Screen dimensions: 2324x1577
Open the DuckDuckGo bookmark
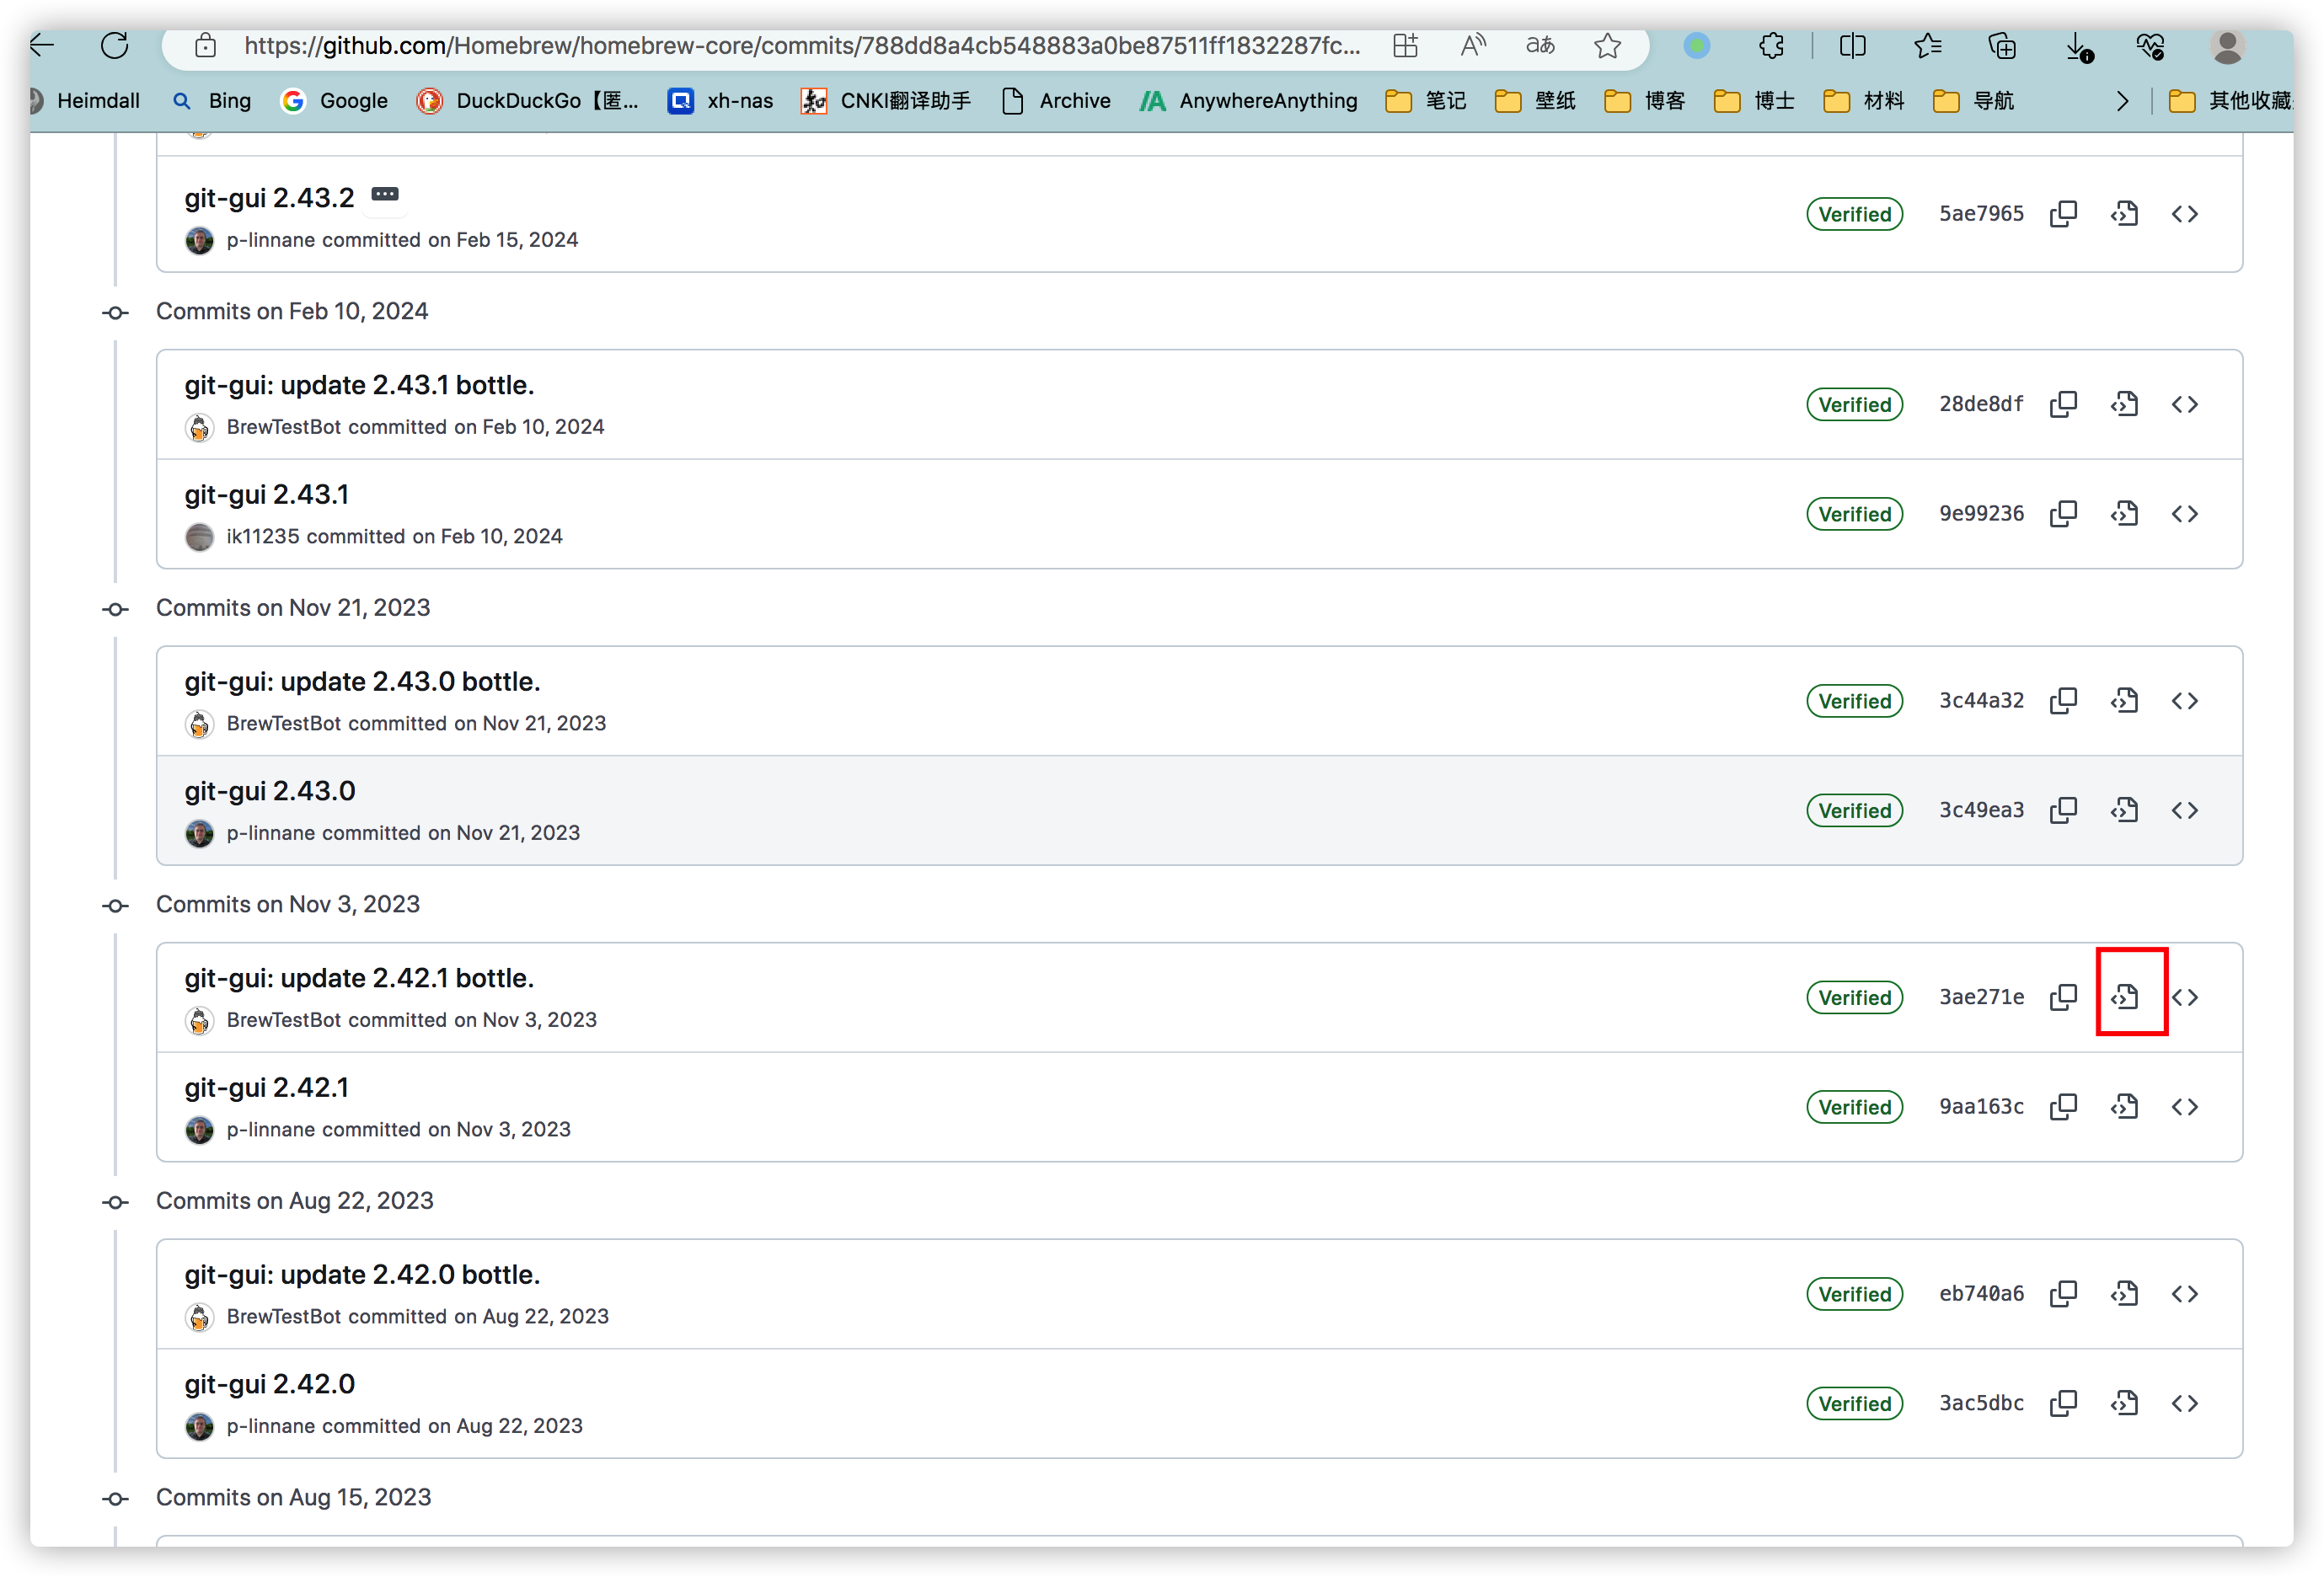(528, 101)
